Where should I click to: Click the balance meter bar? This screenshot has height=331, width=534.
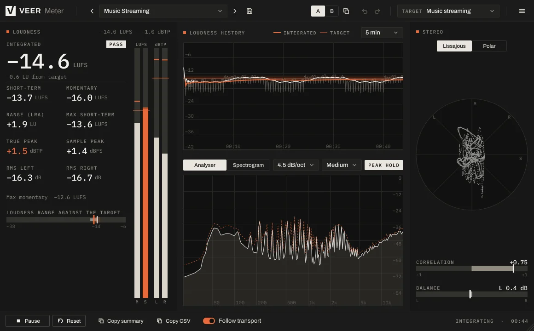click(472, 294)
